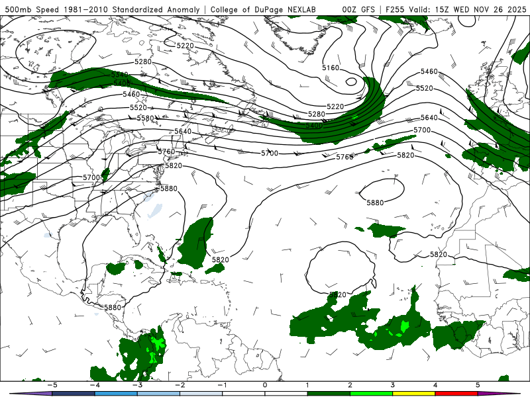Click the 5160 contour label
Screen dimensions: 530x397
point(330,68)
